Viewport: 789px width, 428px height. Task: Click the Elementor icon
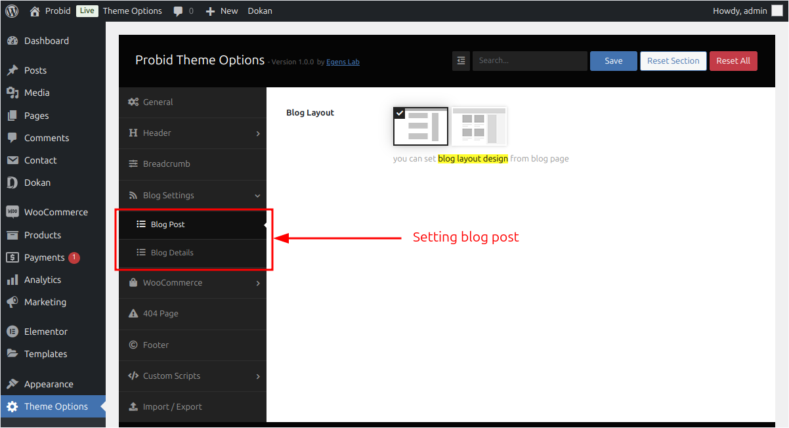tap(12, 332)
